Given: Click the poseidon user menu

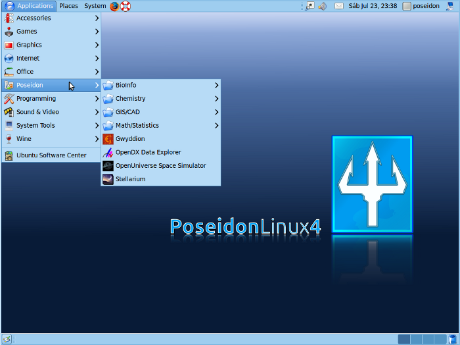Looking at the screenshot, I should pyautogui.click(x=421, y=6).
